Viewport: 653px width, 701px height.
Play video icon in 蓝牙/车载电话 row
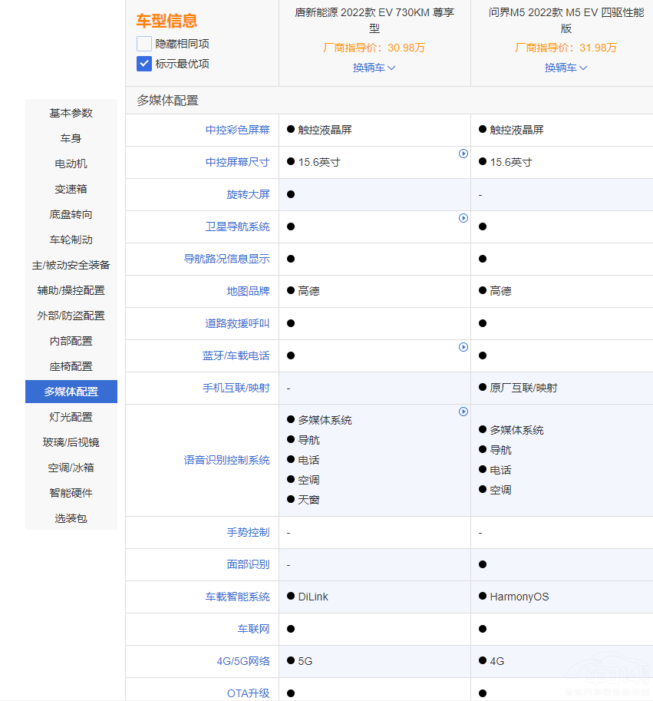463,347
